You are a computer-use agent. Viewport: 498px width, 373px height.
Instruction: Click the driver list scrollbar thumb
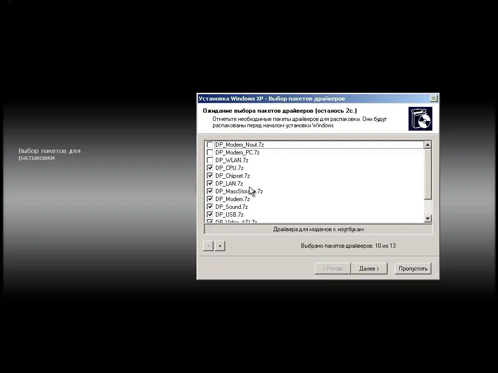[x=428, y=174]
